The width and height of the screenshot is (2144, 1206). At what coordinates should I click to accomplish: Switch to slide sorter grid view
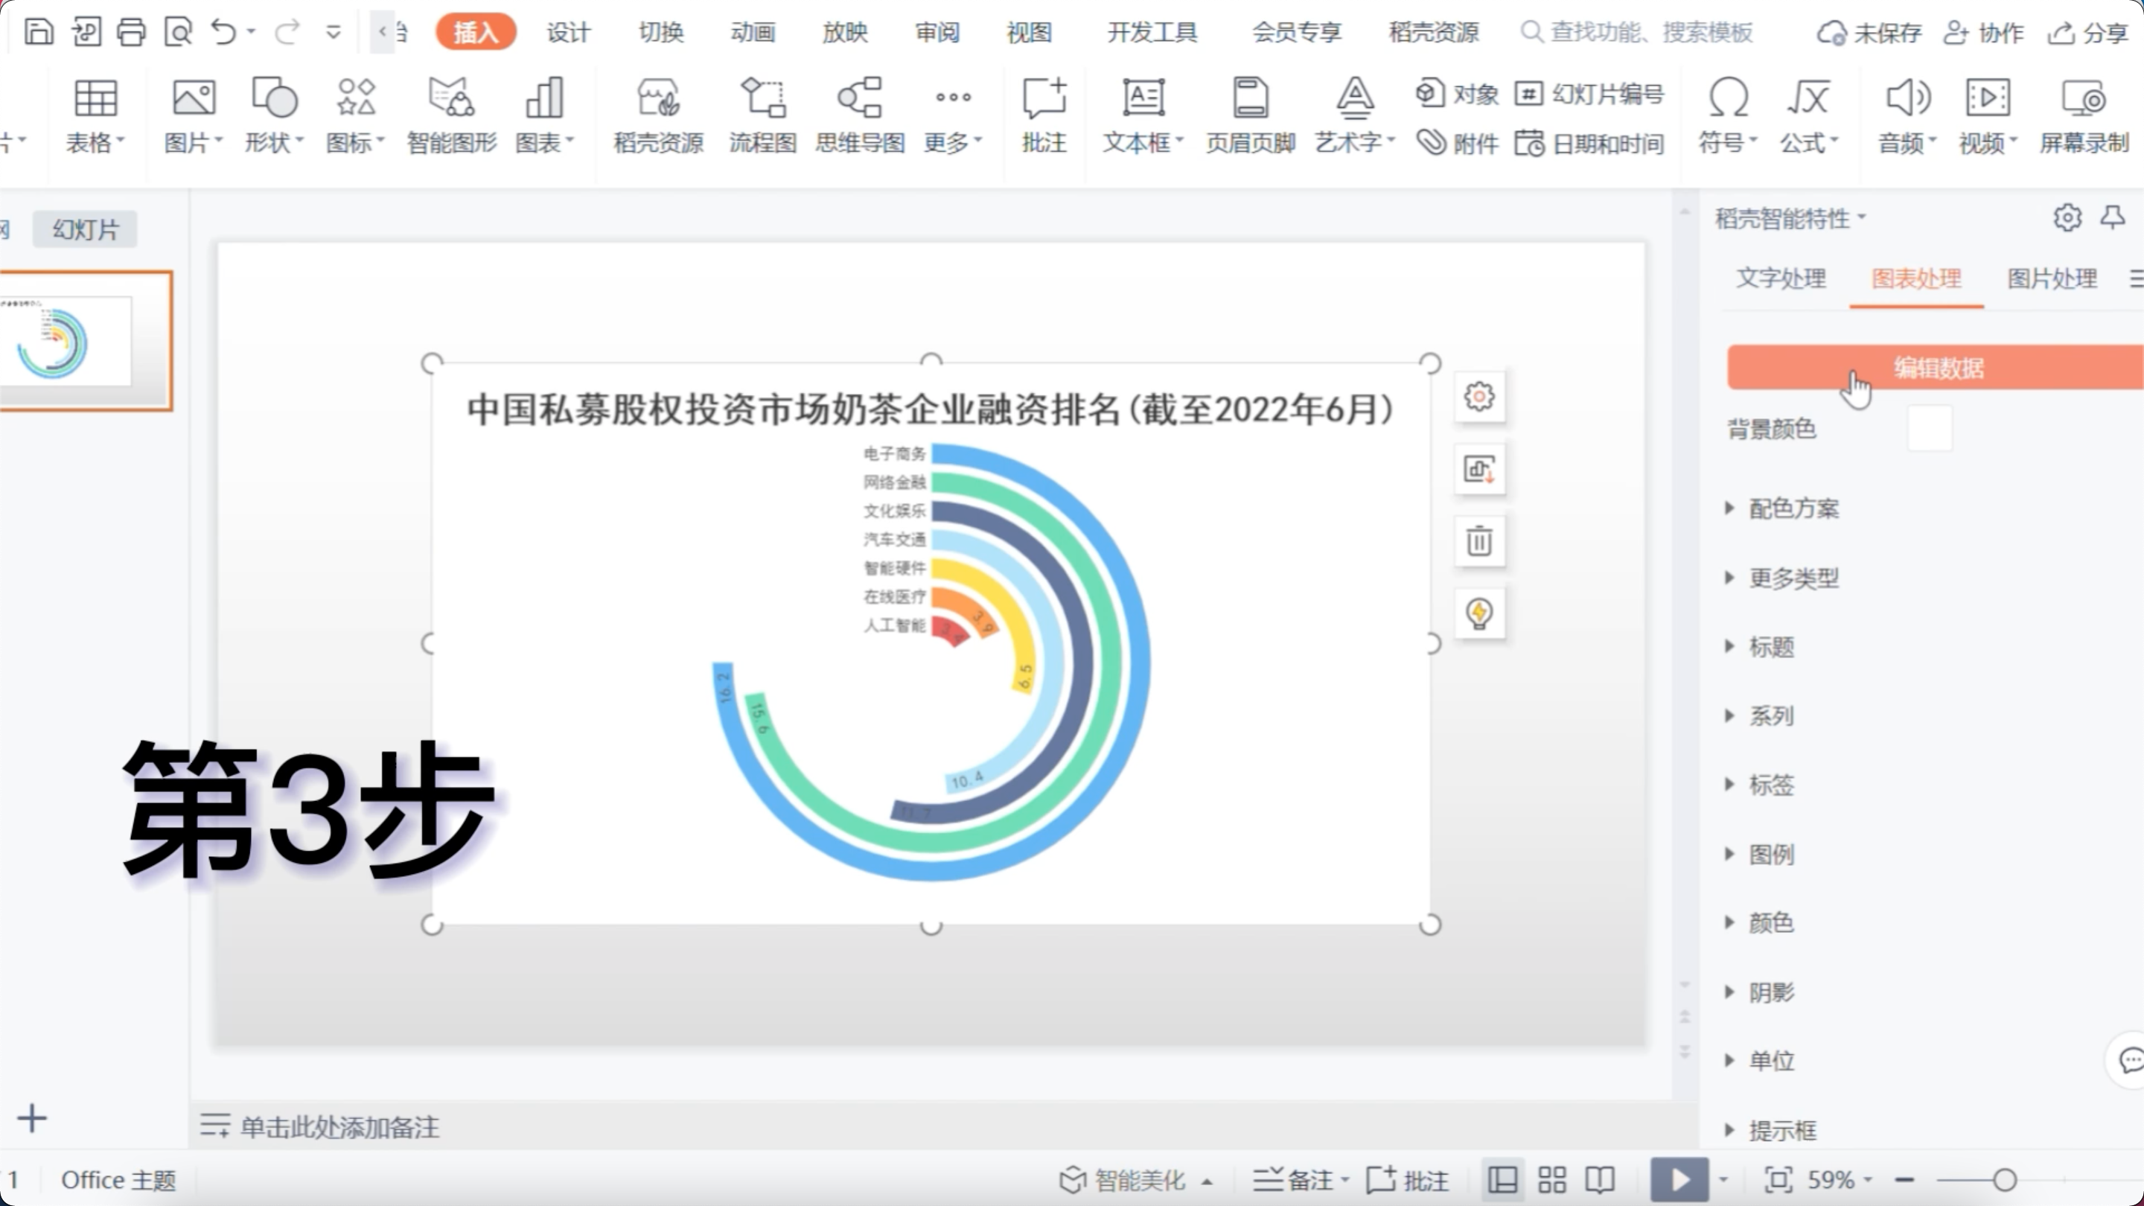(x=1551, y=1179)
